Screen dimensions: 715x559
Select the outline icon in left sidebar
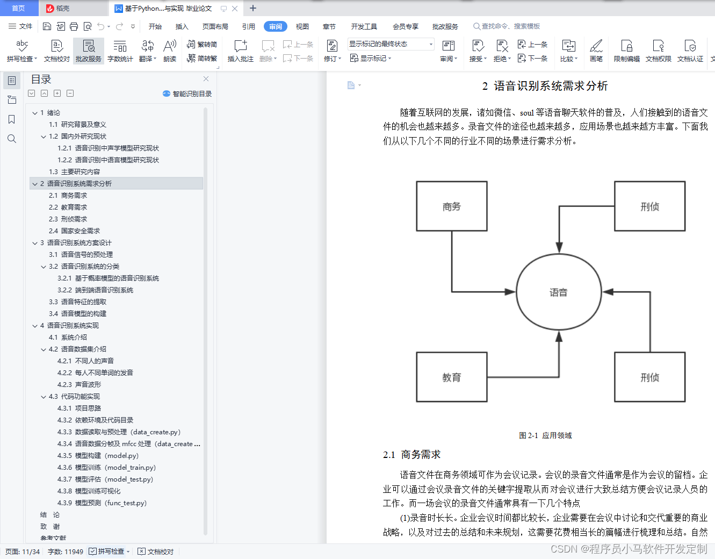click(12, 81)
